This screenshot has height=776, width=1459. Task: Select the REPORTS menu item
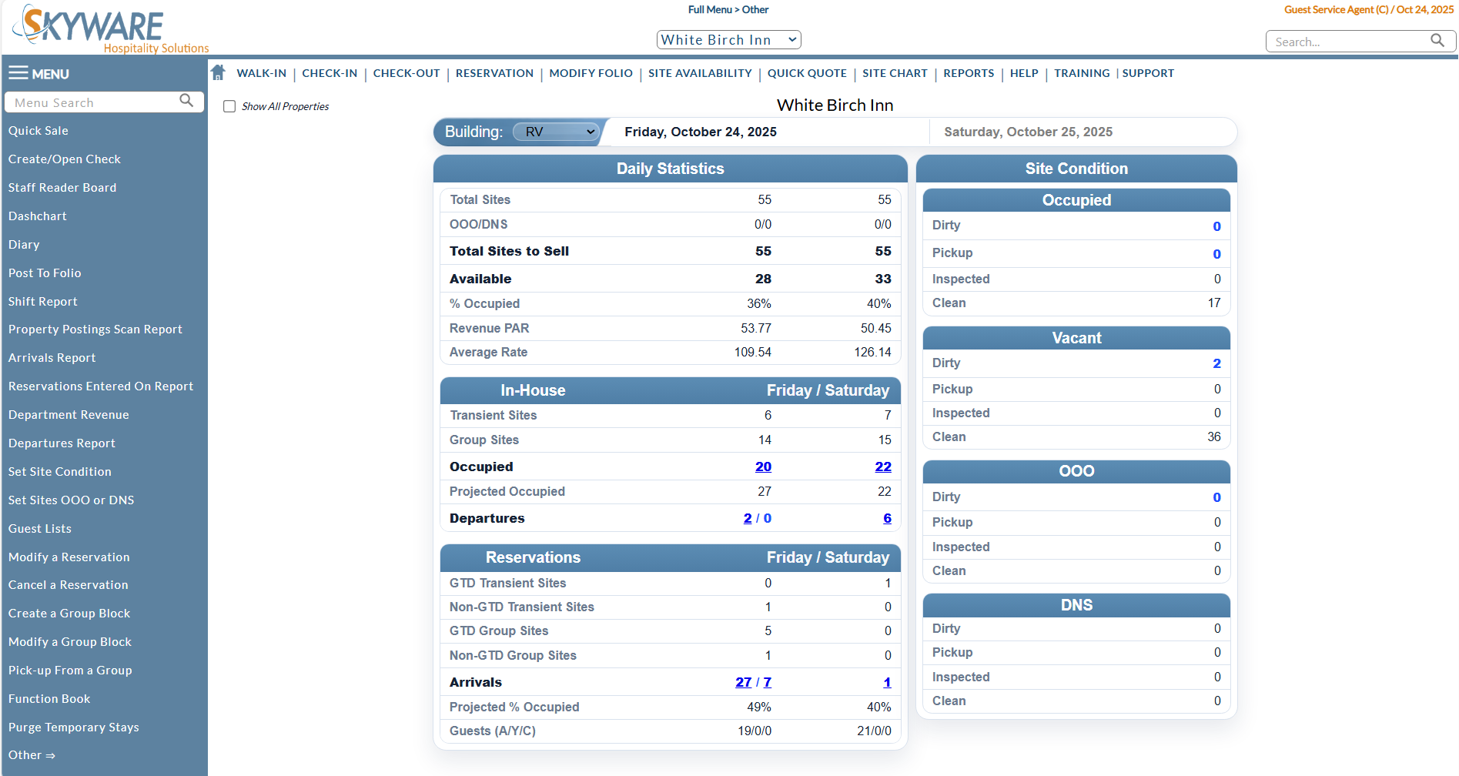click(x=969, y=73)
